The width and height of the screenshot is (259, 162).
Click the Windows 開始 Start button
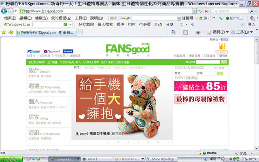(11, 159)
